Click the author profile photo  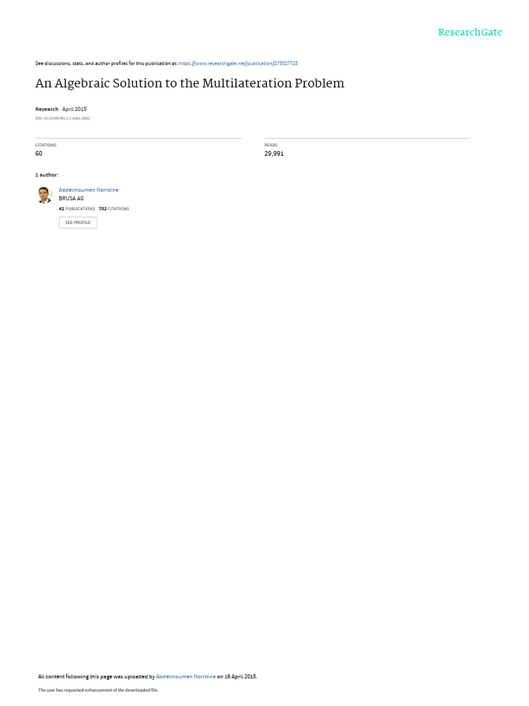point(44,195)
